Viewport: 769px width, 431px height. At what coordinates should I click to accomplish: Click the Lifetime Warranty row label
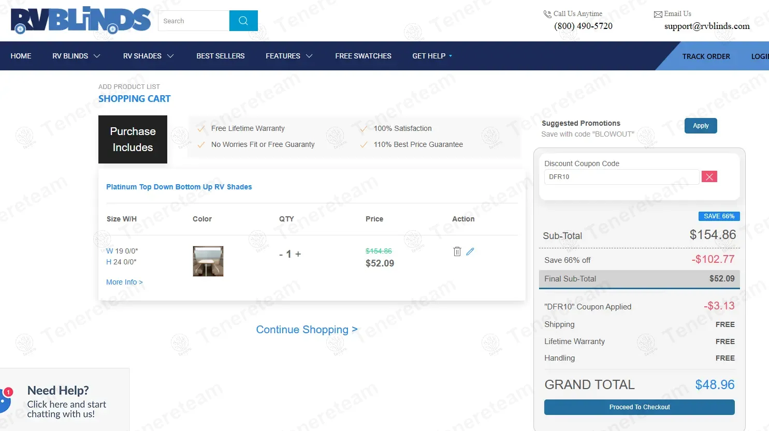(x=574, y=341)
